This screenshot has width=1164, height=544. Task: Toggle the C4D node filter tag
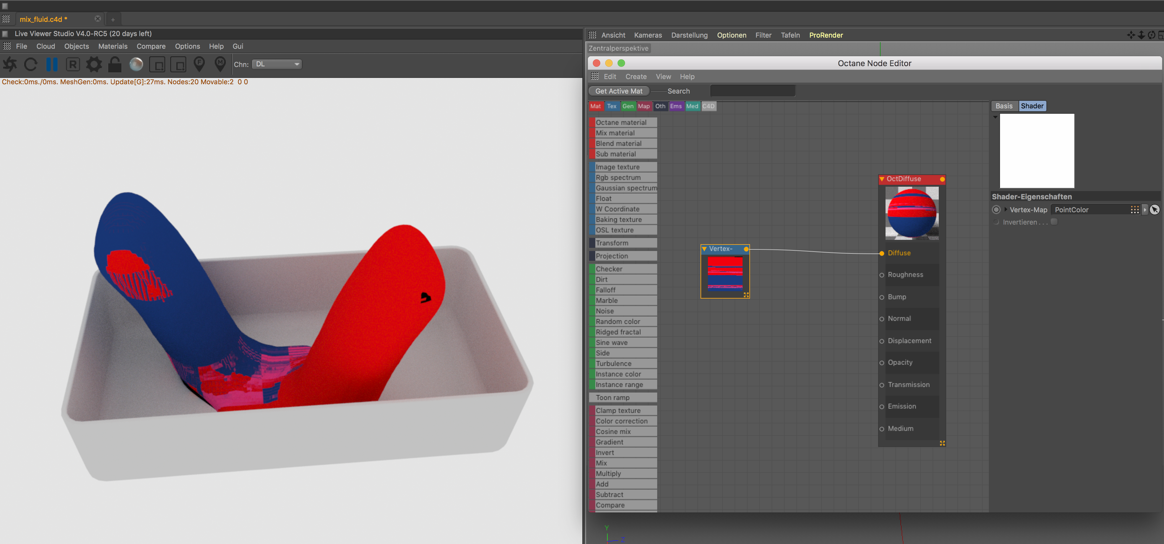708,106
